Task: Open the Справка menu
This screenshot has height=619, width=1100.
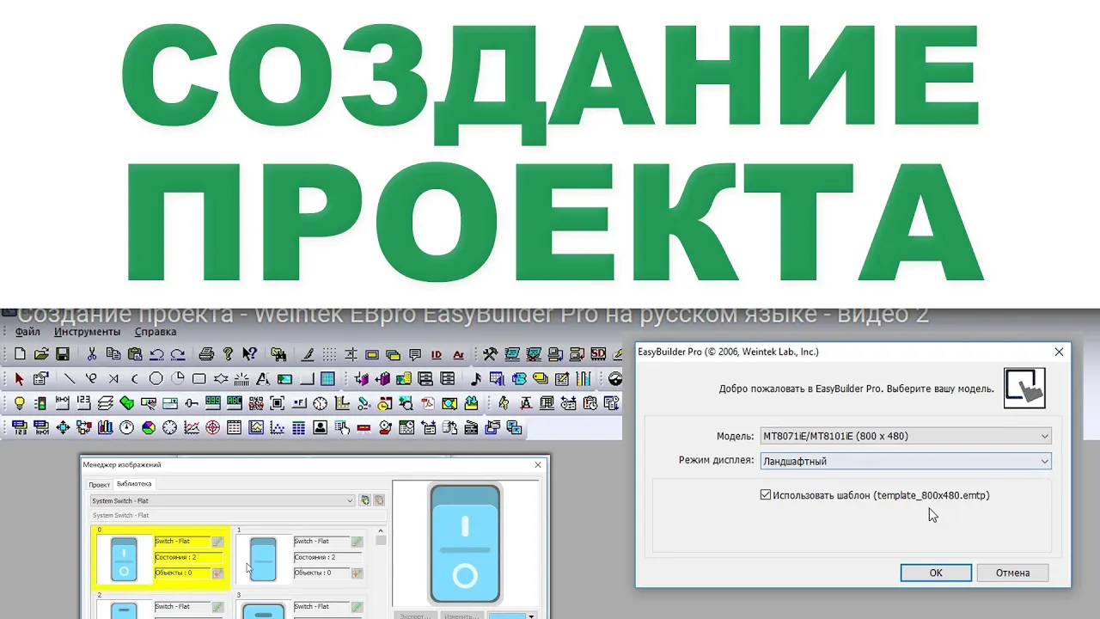Action: 156,332
